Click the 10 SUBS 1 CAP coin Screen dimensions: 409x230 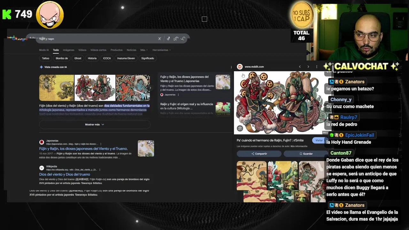point(302,15)
